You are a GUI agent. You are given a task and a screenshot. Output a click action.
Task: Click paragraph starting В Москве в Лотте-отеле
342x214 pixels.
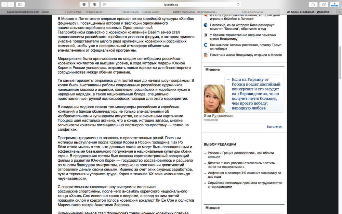point(126,35)
